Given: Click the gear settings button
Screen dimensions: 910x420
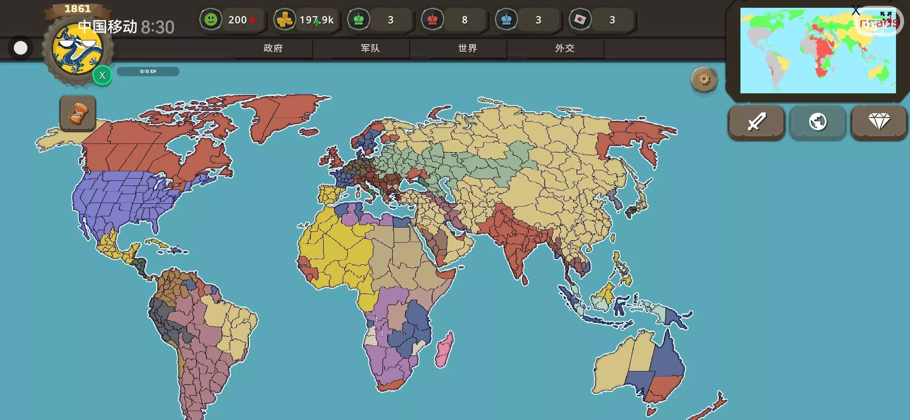Looking at the screenshot, I should pos(704,80).
